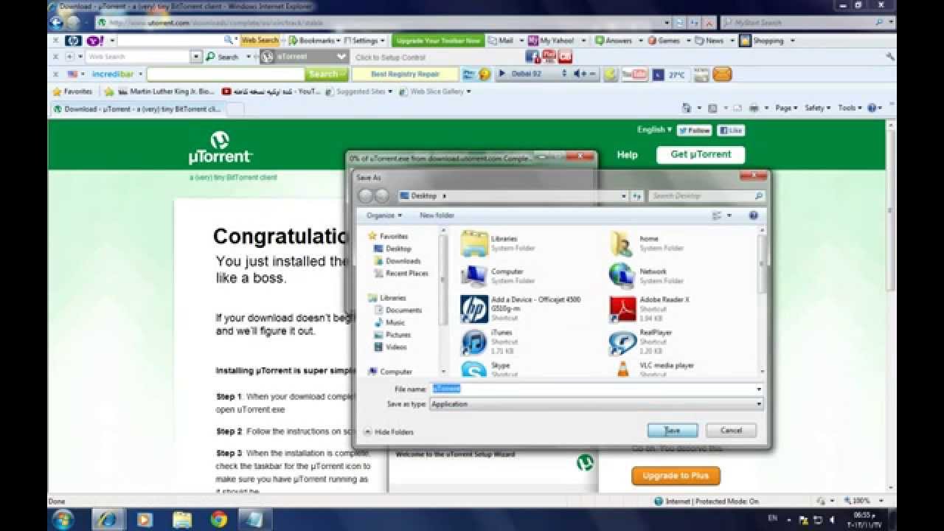Click Games in the Yahoo toolbar

tap(664, 41)
